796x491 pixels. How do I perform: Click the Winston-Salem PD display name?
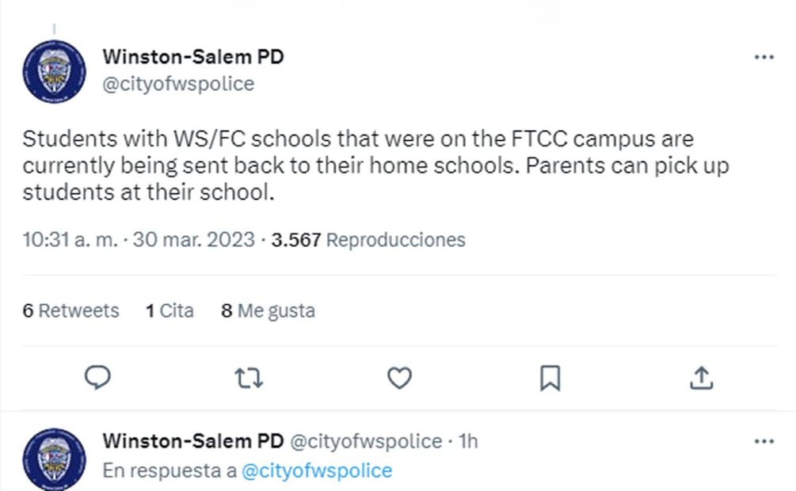pos(193,56)
